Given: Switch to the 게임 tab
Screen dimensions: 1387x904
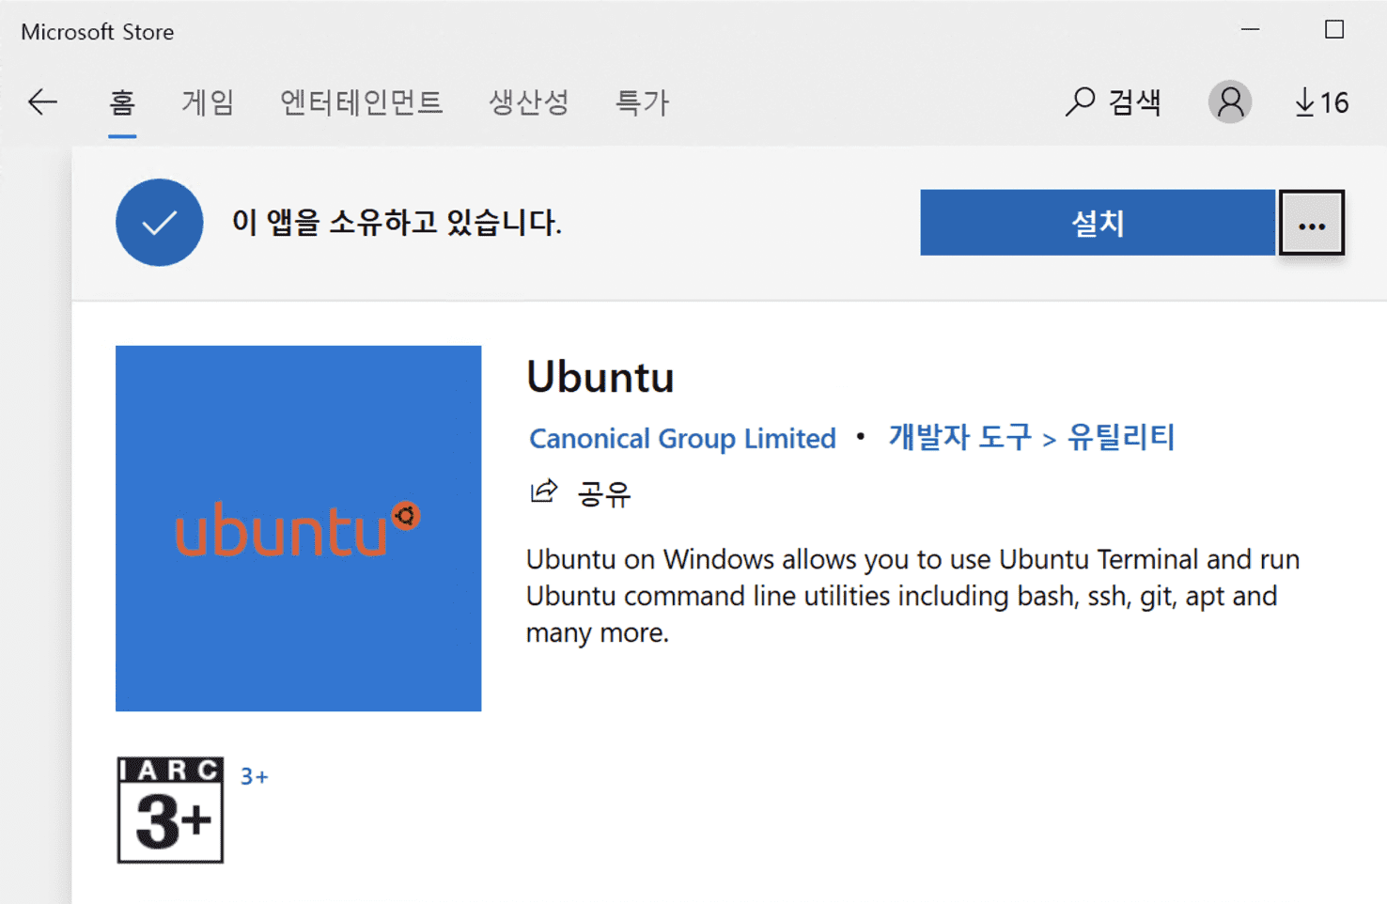Looking at the screenshot, I should pos(208,101).
